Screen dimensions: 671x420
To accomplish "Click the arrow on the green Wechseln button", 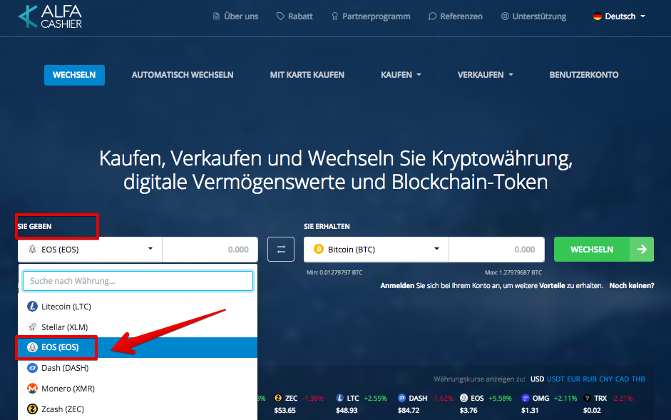I will pyautogui.click(x=642, y=249).
